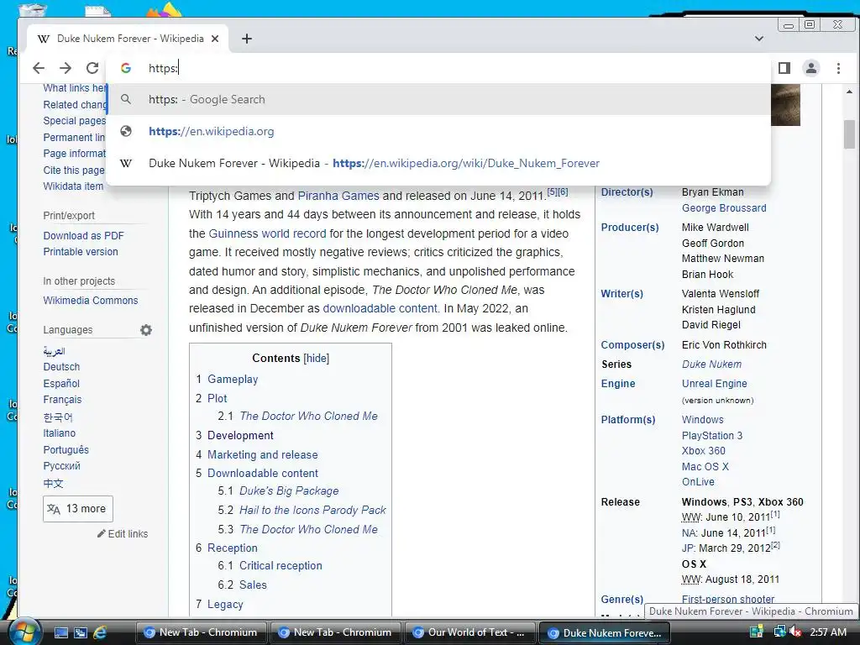Jump to the Legacy section in Contents

coord(225,604)
